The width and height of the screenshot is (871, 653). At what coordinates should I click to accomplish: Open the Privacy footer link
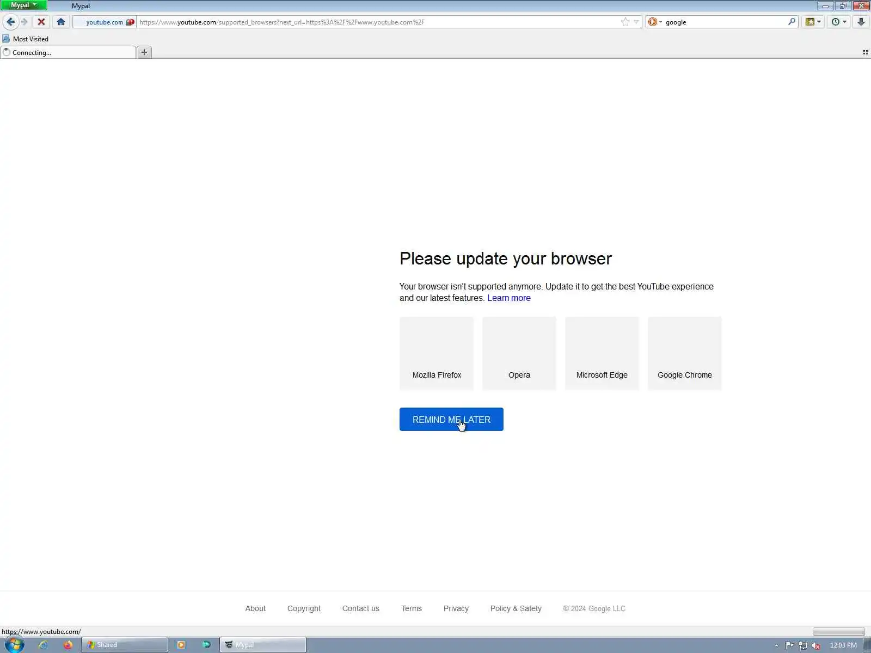(x=456, y=608)
